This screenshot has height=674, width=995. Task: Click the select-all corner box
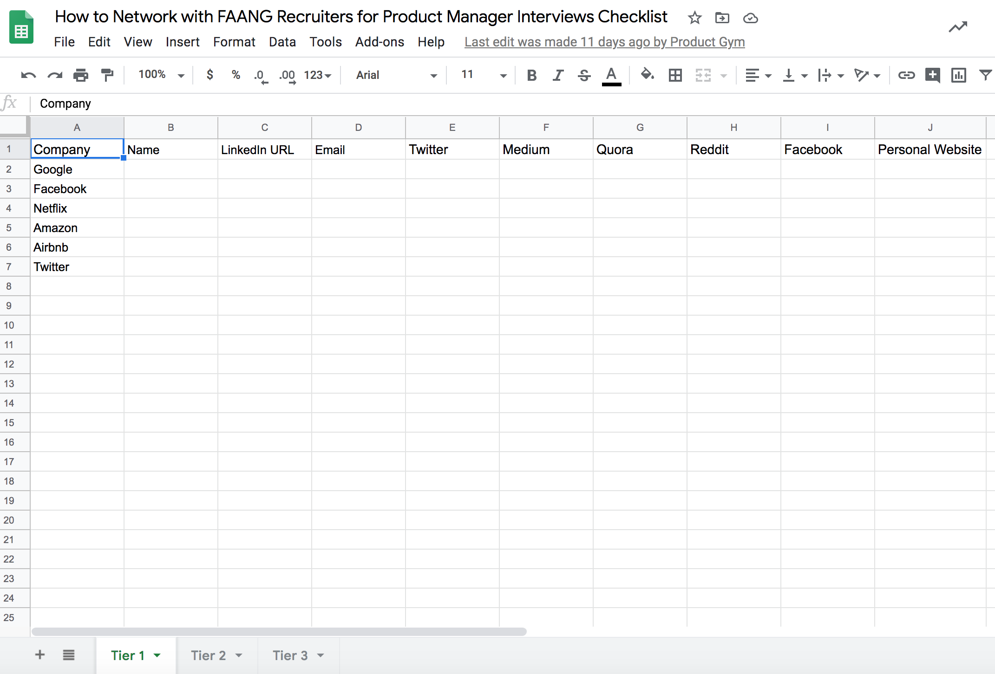[x=15, y=127]
